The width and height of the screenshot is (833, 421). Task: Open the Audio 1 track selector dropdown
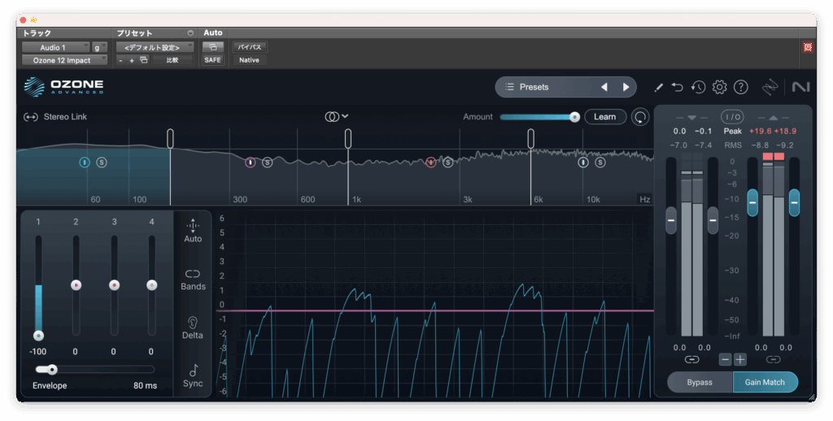point(55,47)
